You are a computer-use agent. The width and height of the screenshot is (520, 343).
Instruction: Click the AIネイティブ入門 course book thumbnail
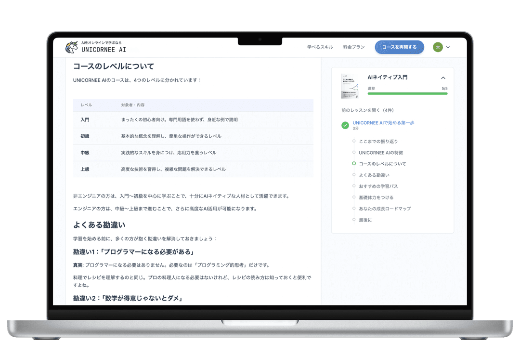(351, 86)
